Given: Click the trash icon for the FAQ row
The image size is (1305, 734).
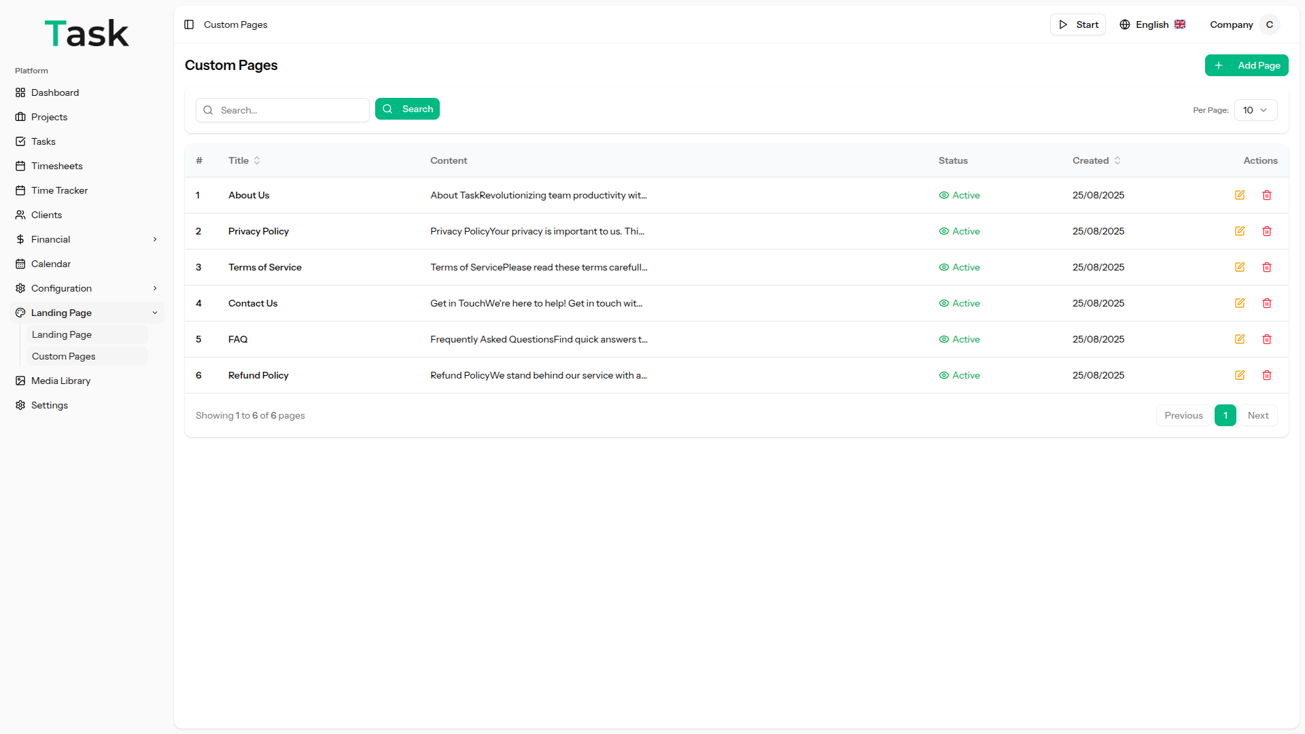Looking at the screenshot, I should 1267,339.
